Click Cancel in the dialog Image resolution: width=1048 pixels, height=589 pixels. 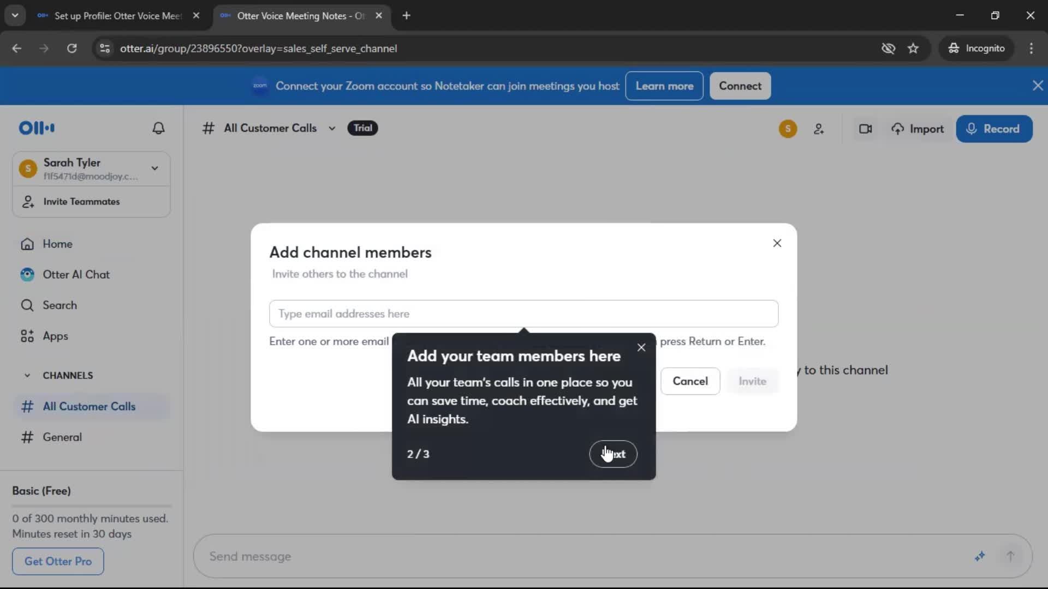tap(690, 381)
